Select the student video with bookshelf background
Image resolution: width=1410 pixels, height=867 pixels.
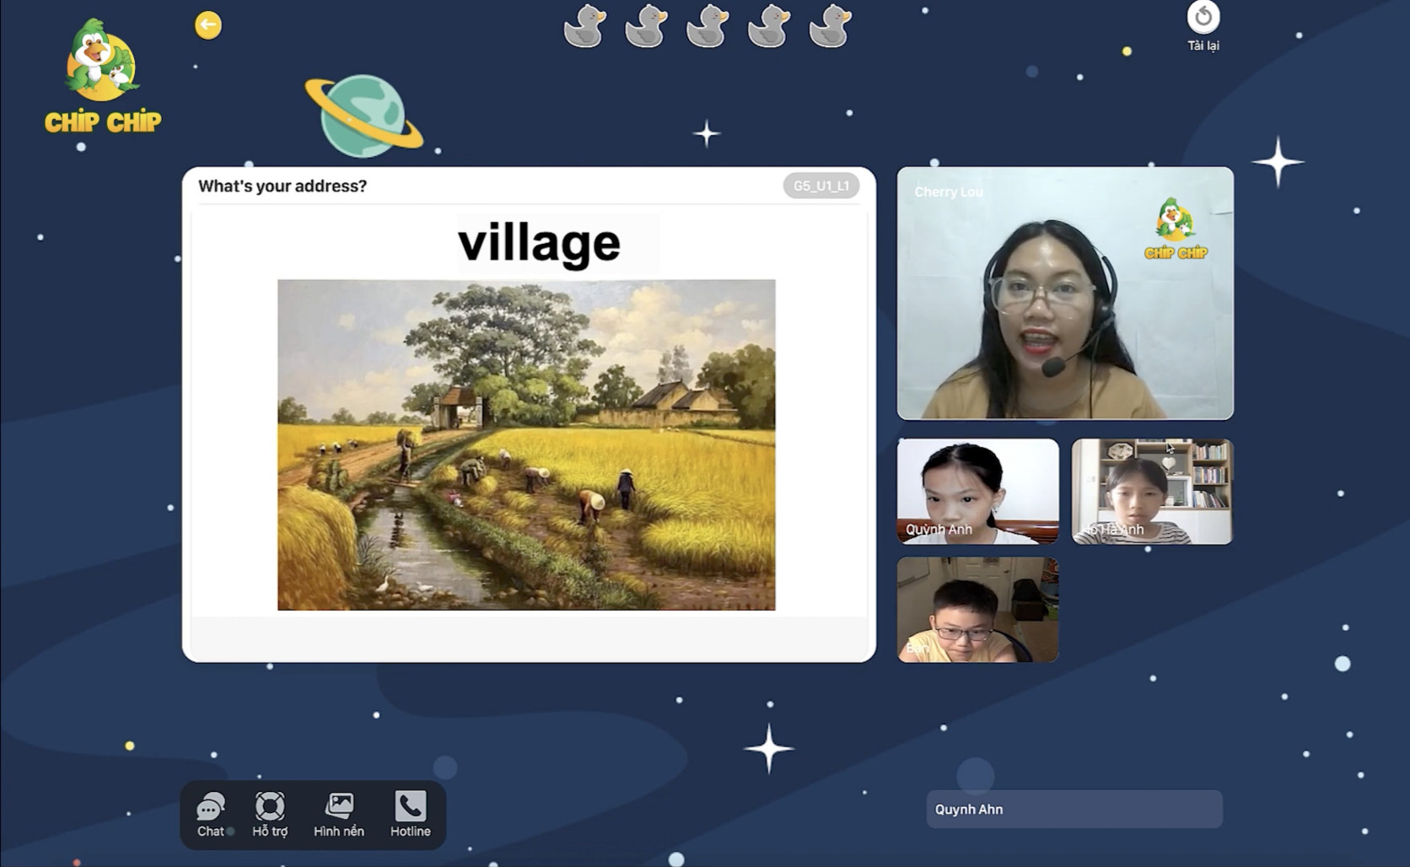pos(1152,491)
